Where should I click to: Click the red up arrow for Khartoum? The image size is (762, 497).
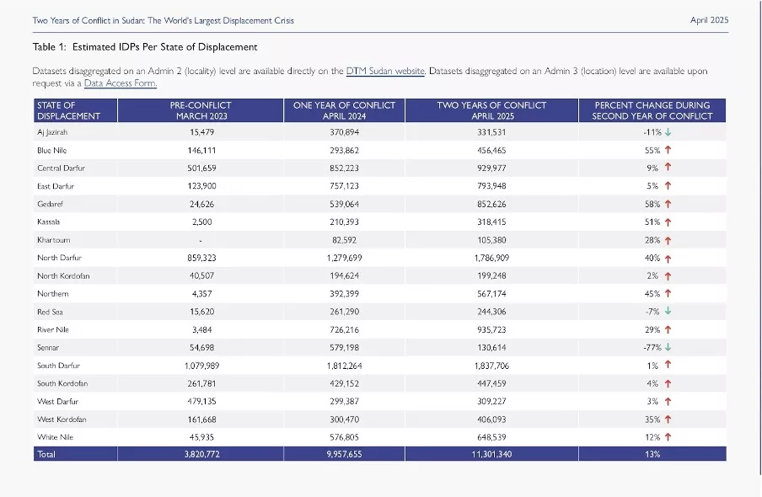tap(668, 240)
